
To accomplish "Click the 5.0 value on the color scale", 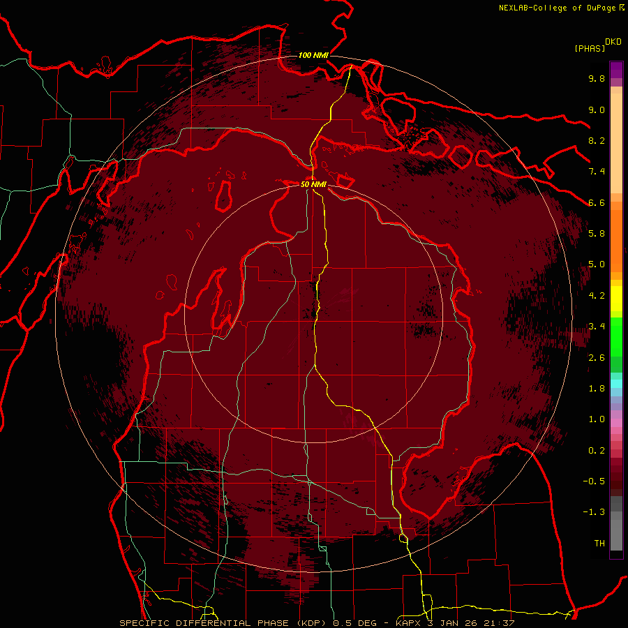I will [597, 264].
